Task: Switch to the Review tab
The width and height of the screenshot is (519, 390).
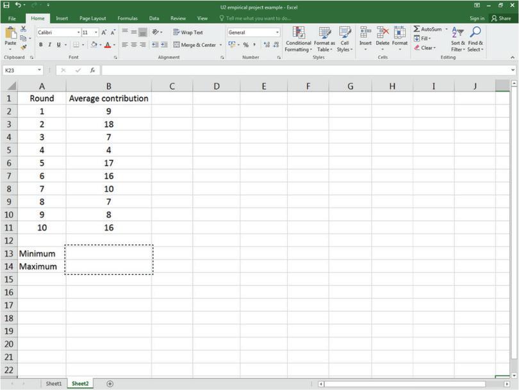Action: coord(178,19)
